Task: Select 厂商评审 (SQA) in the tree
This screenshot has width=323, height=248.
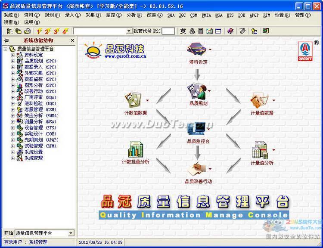Action: (40, 97)
